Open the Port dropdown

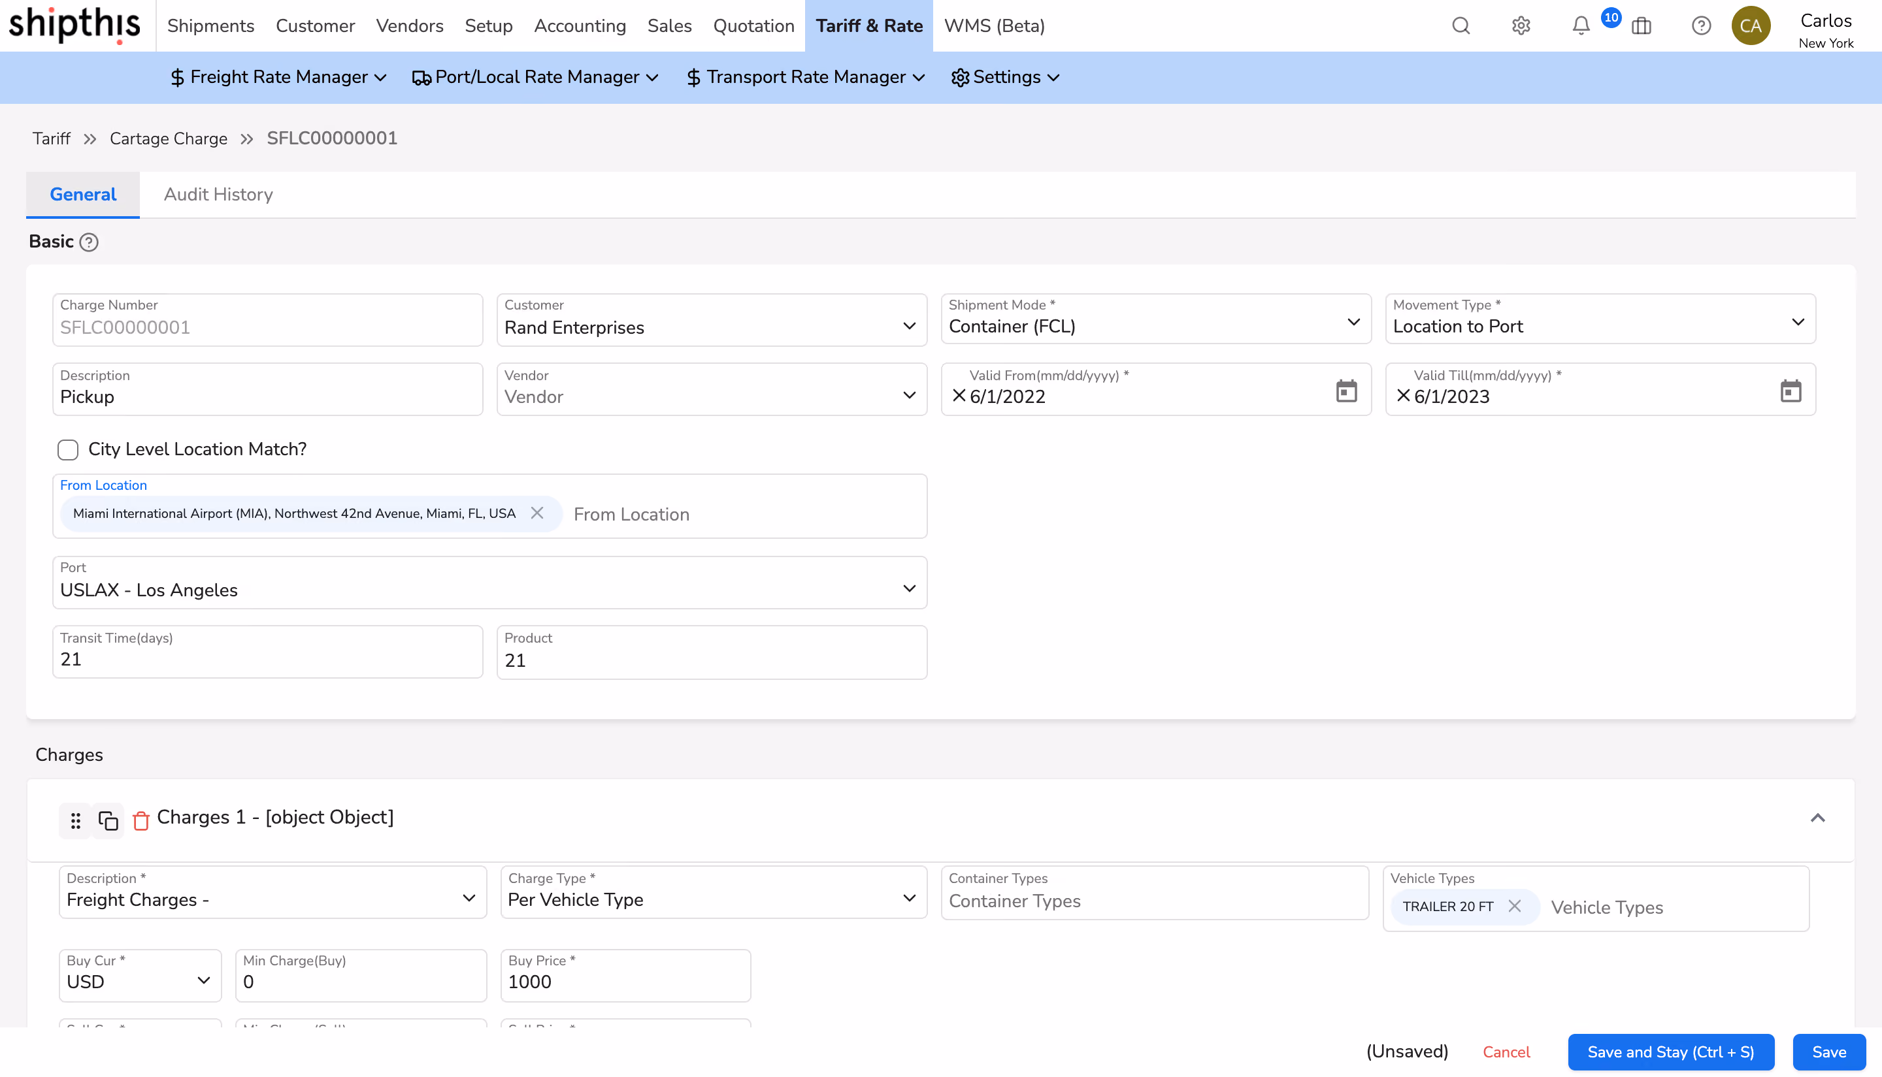pyautogui.click(x=489, y=583)
